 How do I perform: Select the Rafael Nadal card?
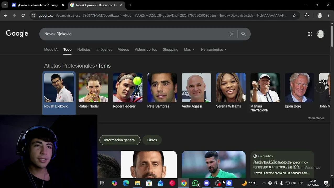(x=93, y=91)
